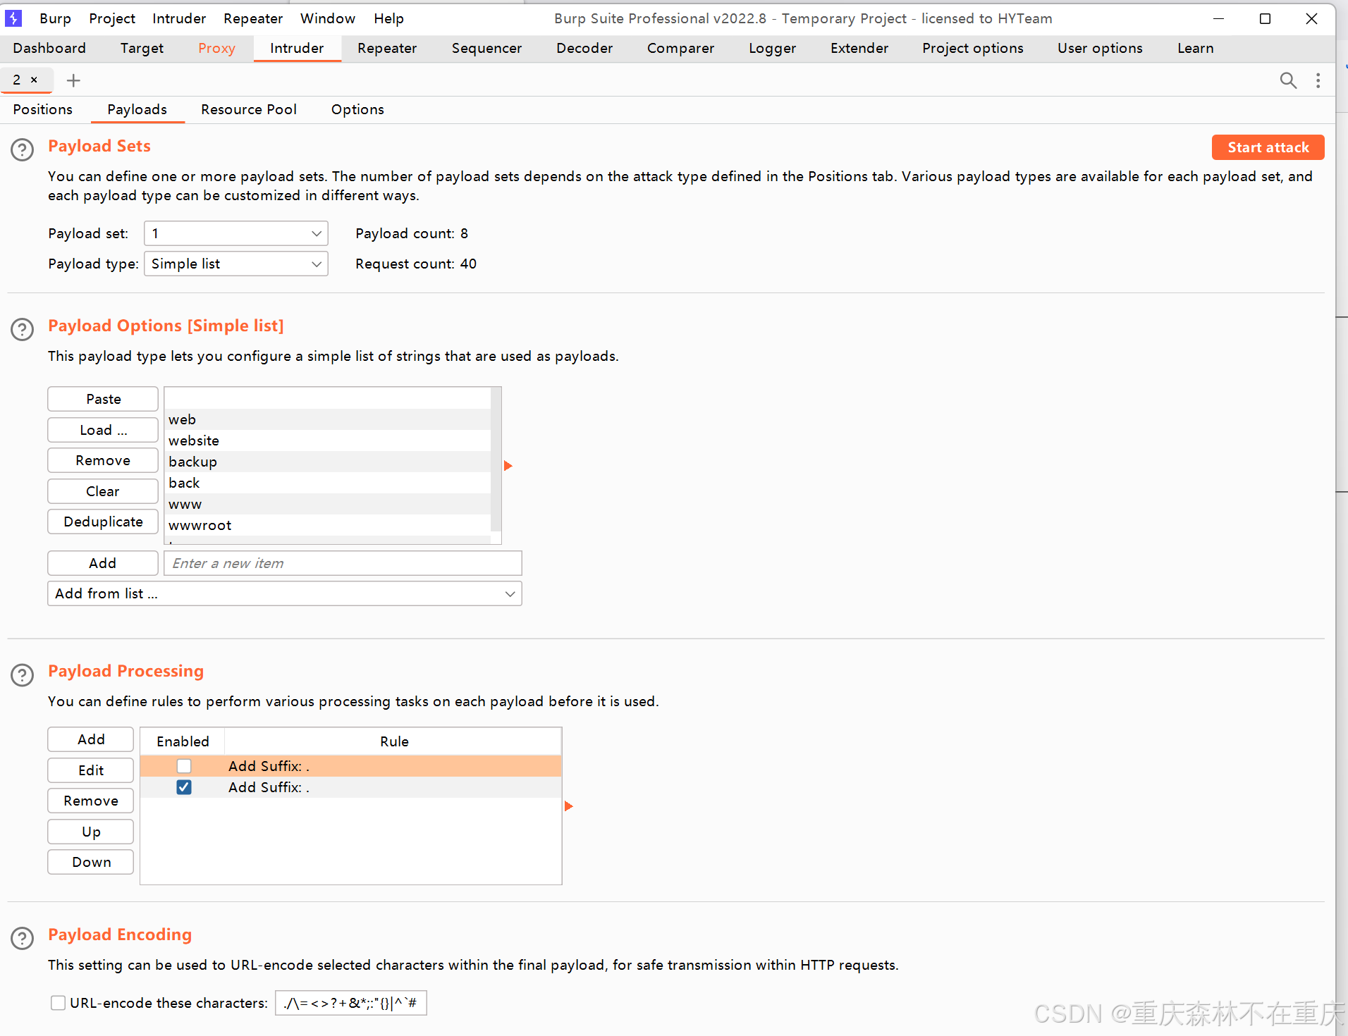Click the Clear button
This screenshot has width=1348, height=1036.
[103, 491]
